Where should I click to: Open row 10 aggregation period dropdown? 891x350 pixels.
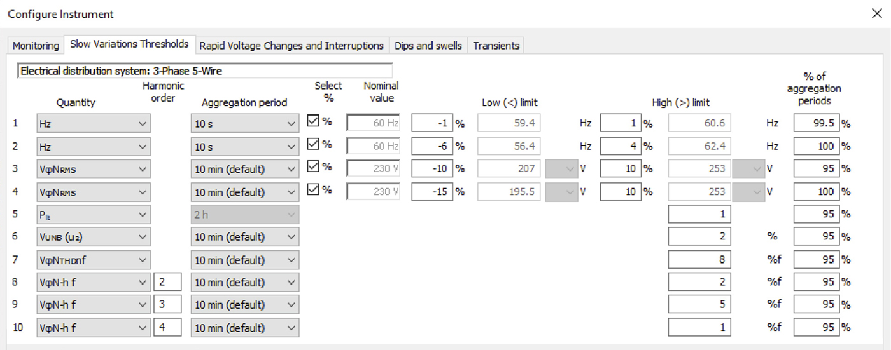tap(244, 328)
